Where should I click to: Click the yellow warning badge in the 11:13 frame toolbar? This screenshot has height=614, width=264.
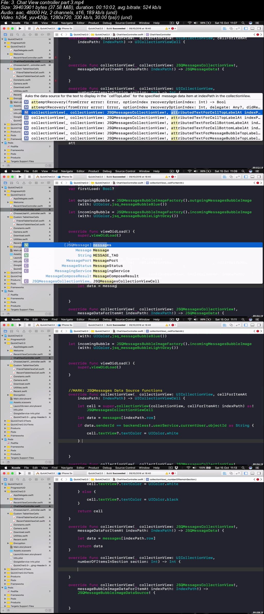tap(168, 473)
